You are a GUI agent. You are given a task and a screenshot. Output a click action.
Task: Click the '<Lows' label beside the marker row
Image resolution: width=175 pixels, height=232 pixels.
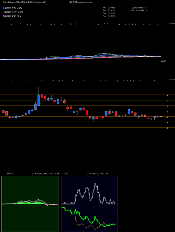pyautogui.click(x=172, y=79)
